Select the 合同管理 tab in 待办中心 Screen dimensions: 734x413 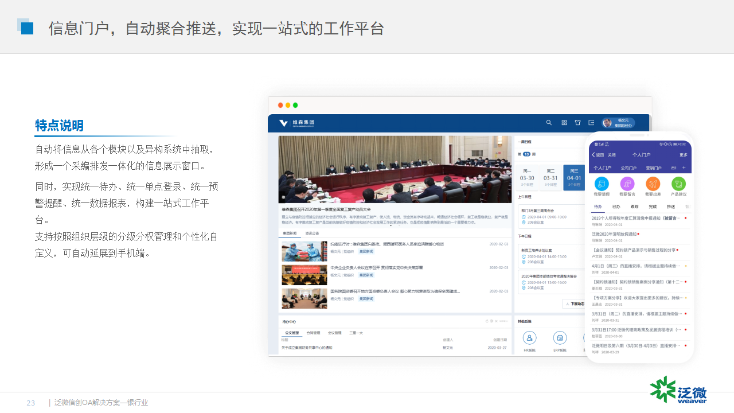coord(314,333)
